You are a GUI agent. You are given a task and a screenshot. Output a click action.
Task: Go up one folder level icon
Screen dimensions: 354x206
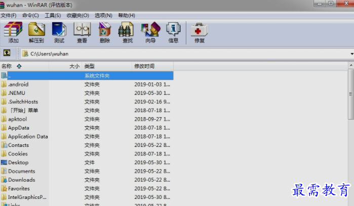[7, 53]
